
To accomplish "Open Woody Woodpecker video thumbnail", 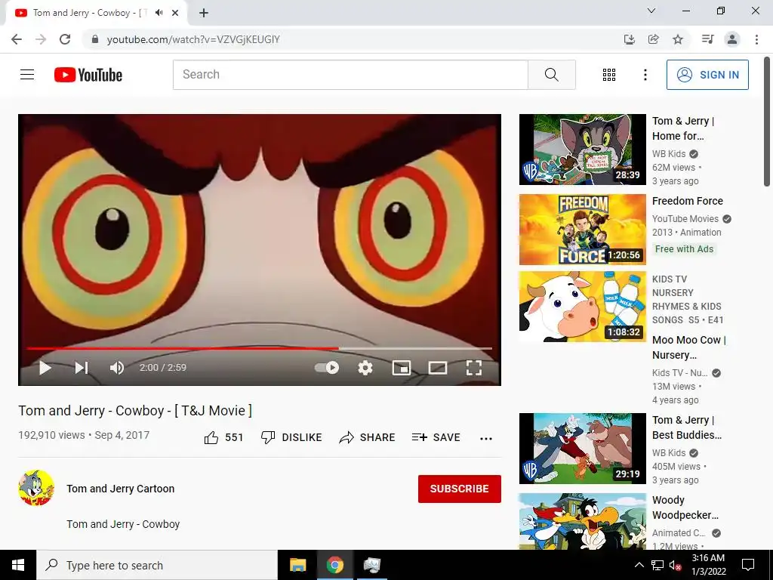I will click(x=582, y=521).
